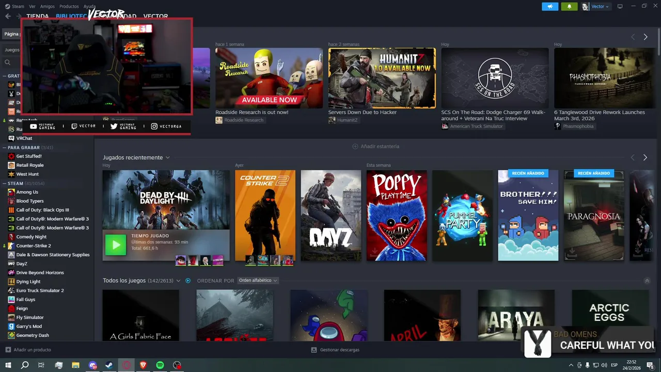The image size is (661, 372).
Task: Open the Roadside Research publisher icon
Action: (x=219, y=120)
